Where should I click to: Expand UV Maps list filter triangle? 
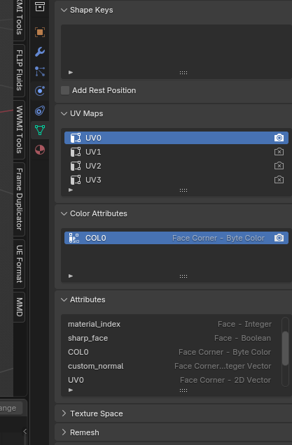(x=71, y=190)
